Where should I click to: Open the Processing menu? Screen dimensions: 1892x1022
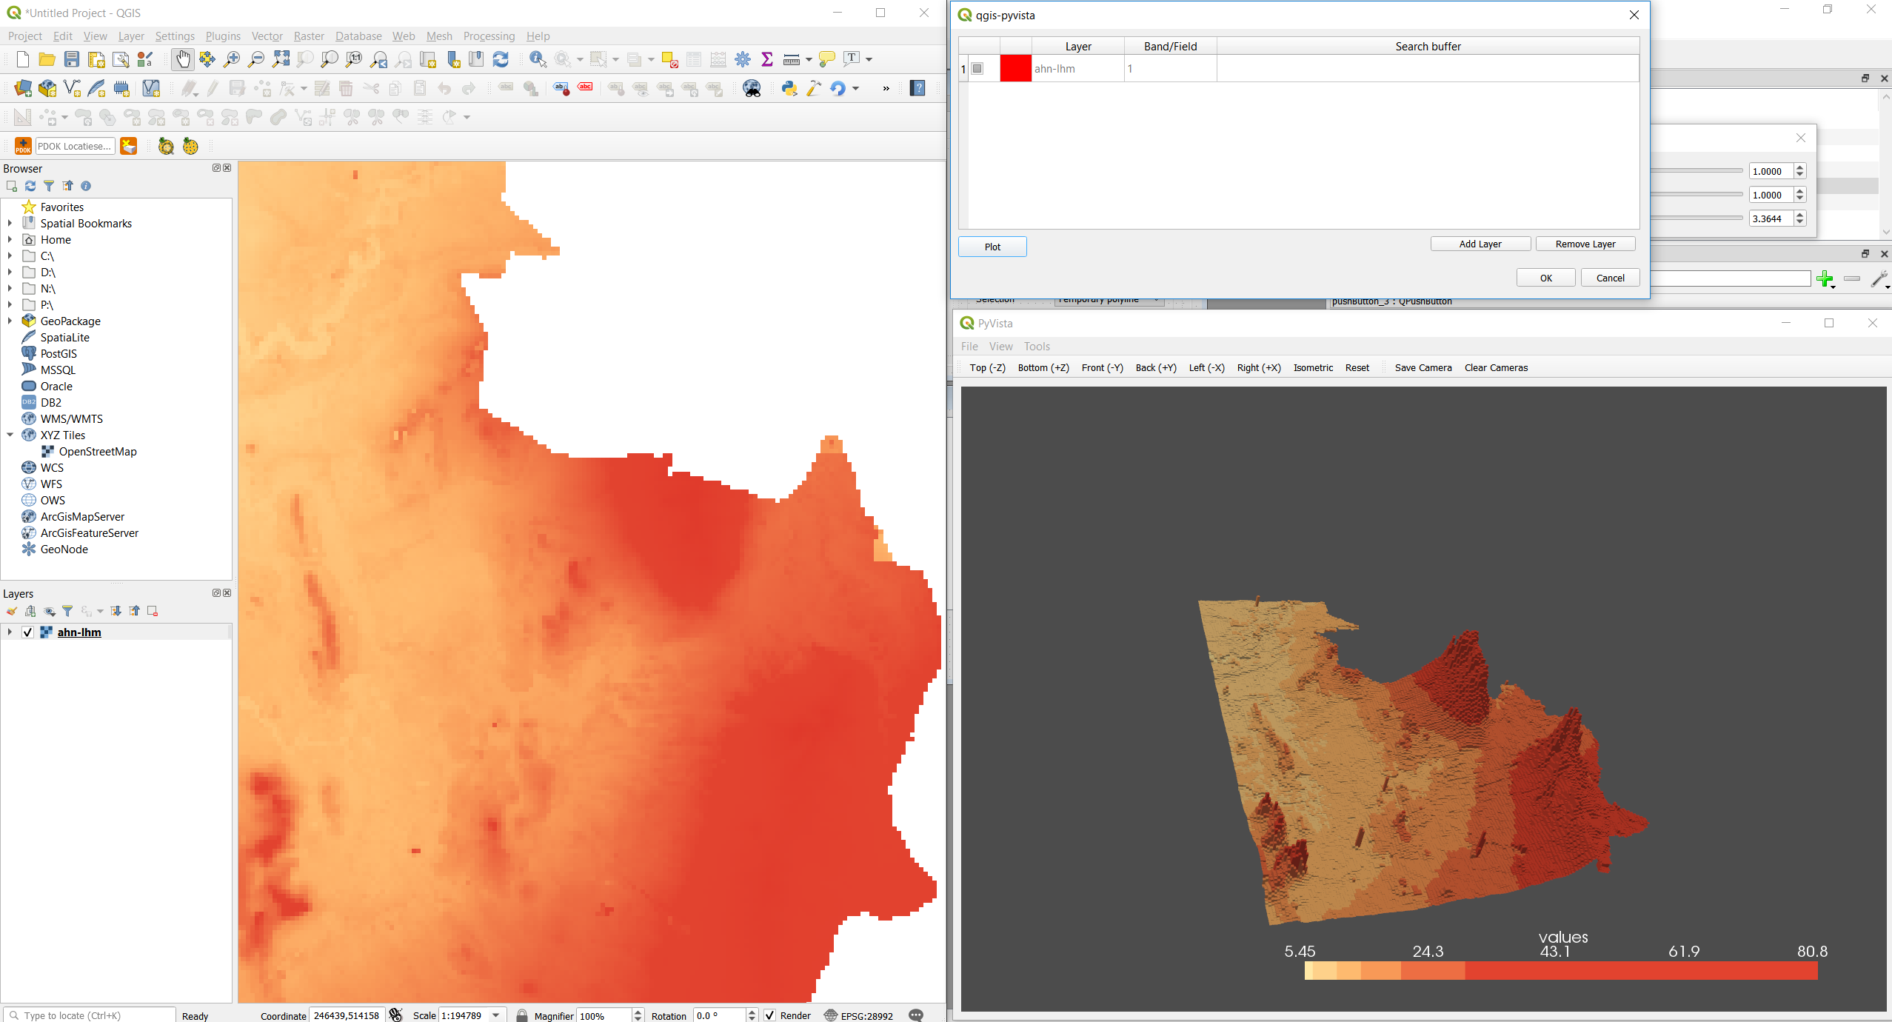(x=489, y=36)
